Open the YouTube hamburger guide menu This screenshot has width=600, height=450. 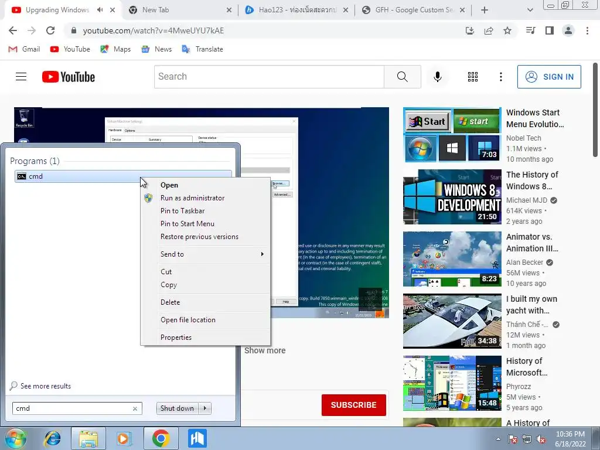pos(21,77)
